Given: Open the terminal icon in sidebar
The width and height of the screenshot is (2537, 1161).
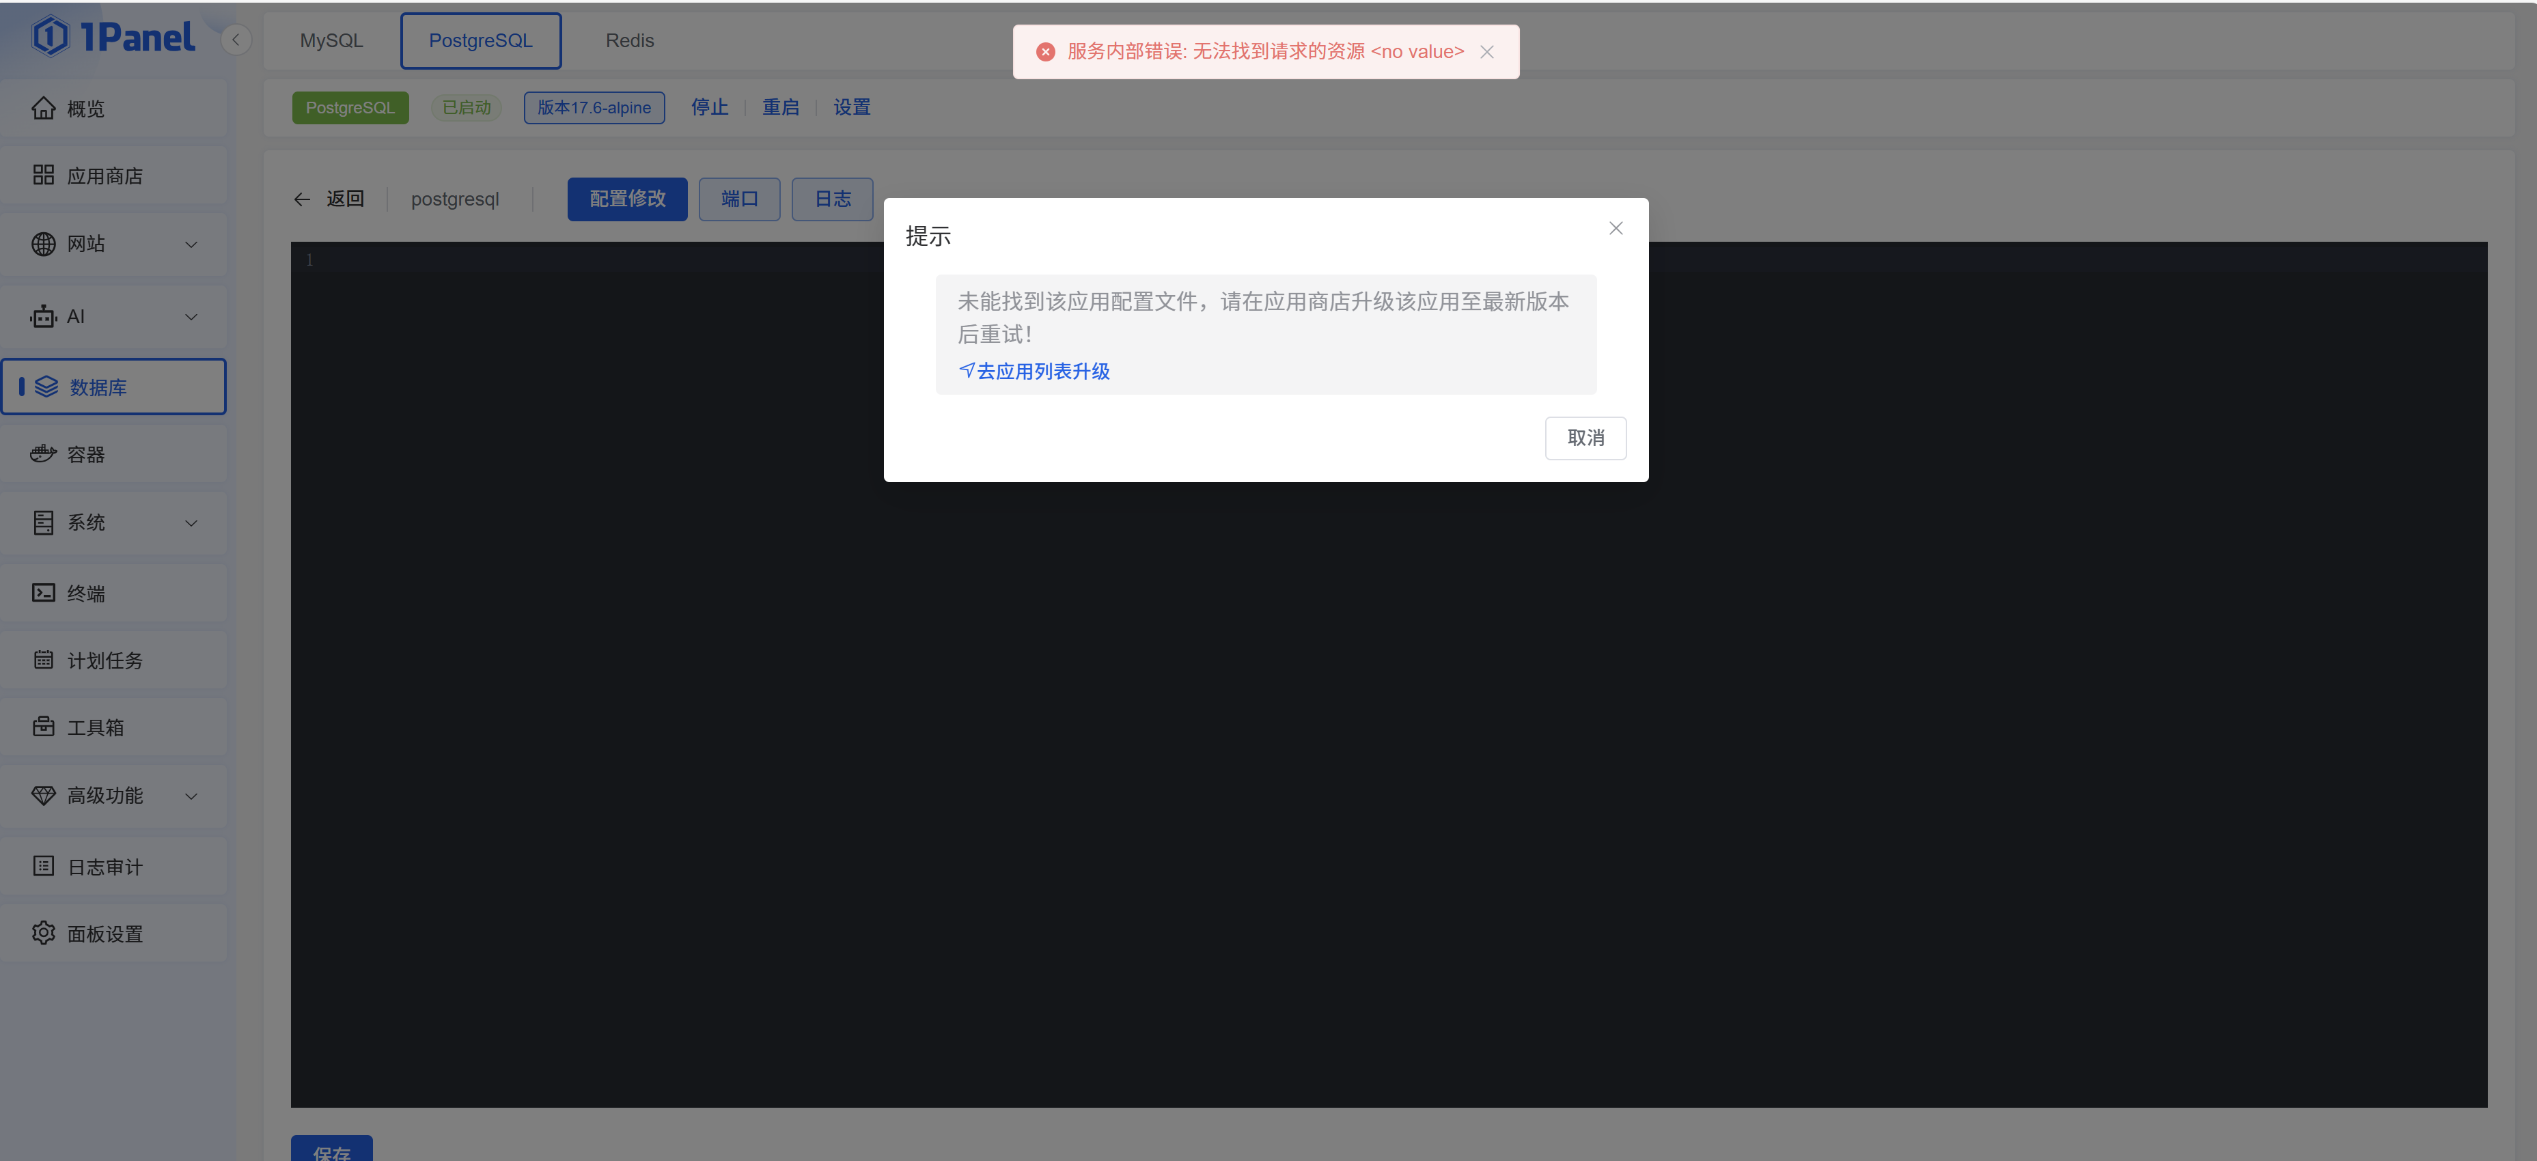Looking at the screenshot, I should (x=43, y=593).
